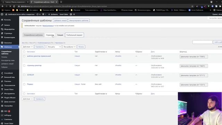Screen dimensions: 222x125
Task: Open the Рубрики submenu item in sidebar
Action: pyautogui.click(x=5, y=67)
